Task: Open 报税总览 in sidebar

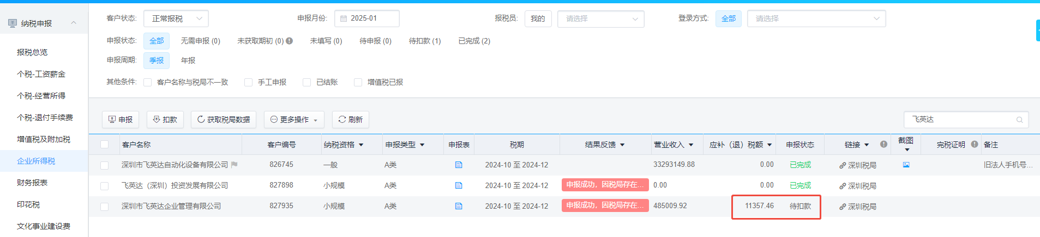Action: pyautogui.click(x=32, y=52)
